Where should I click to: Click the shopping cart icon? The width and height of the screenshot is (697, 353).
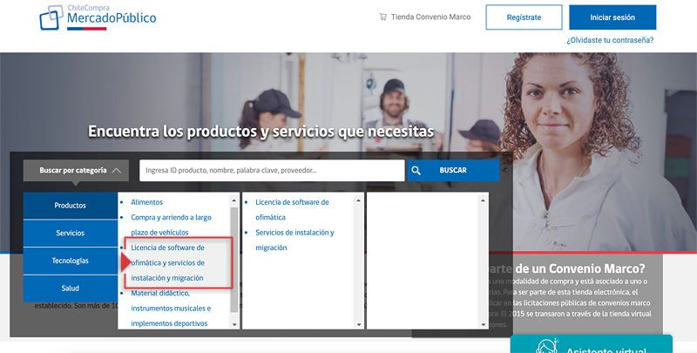382,17
